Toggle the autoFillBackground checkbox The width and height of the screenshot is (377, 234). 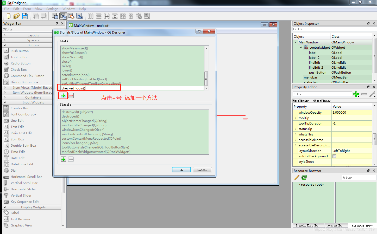(x=334, y=156)
